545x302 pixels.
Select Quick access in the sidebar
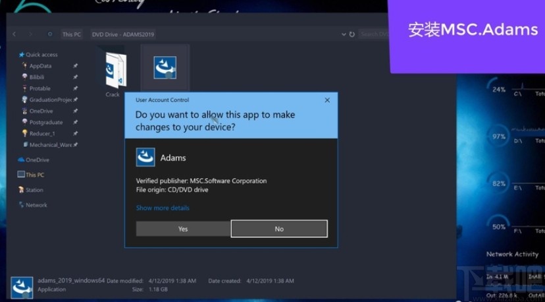click(x=41, y=55)
